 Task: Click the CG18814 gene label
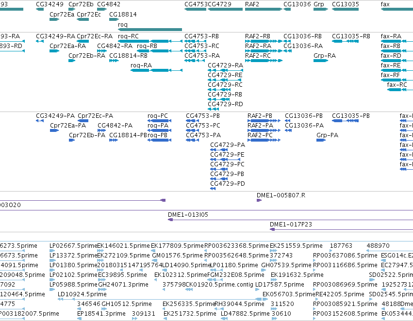[x=123, y=14]
